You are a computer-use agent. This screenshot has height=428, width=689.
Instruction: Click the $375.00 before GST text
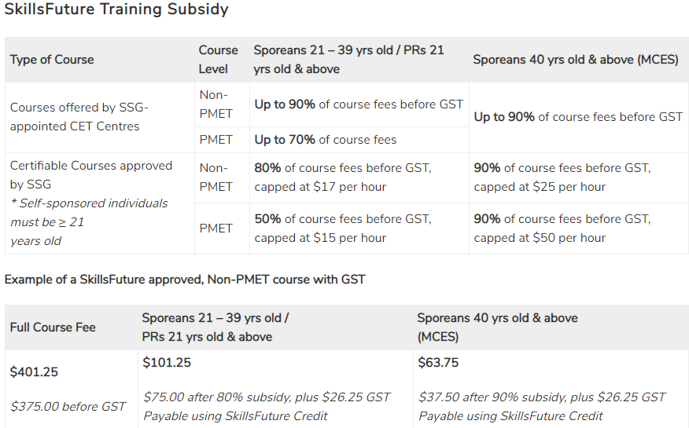pos(68,406)
